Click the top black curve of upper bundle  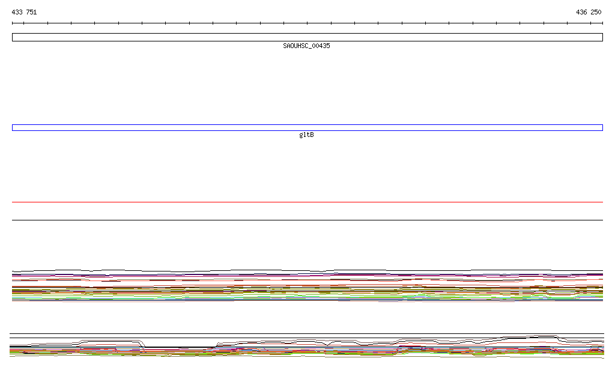[307, 271]
